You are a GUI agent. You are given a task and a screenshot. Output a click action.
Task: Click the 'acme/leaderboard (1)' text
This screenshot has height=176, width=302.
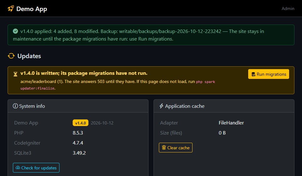tap(42, 81)
